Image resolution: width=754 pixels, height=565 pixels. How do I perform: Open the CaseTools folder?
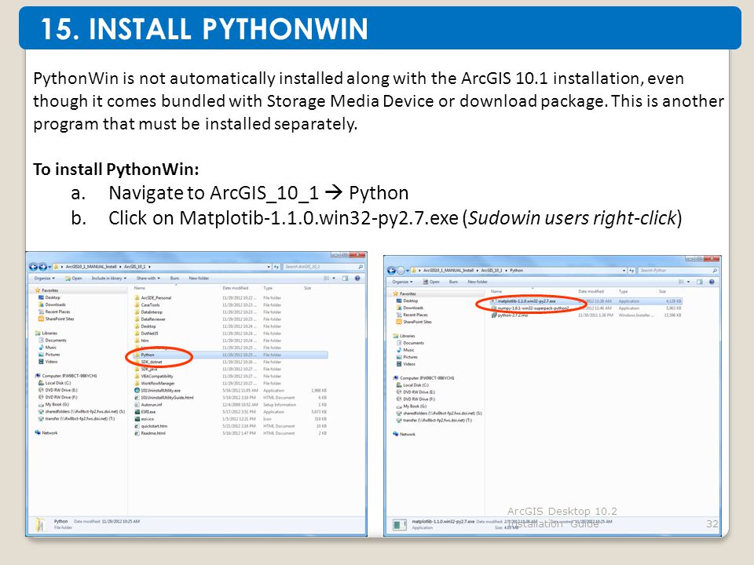pyautogui.click(x=147, y=305)
